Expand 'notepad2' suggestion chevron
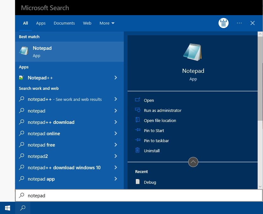 pyautogui.click(x=116, y=156)
